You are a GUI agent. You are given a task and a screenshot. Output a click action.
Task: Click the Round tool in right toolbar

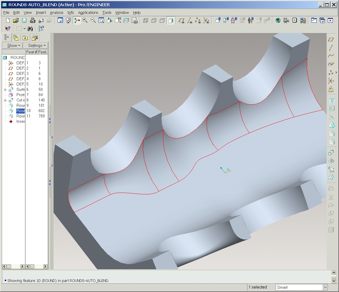point(331,133)
